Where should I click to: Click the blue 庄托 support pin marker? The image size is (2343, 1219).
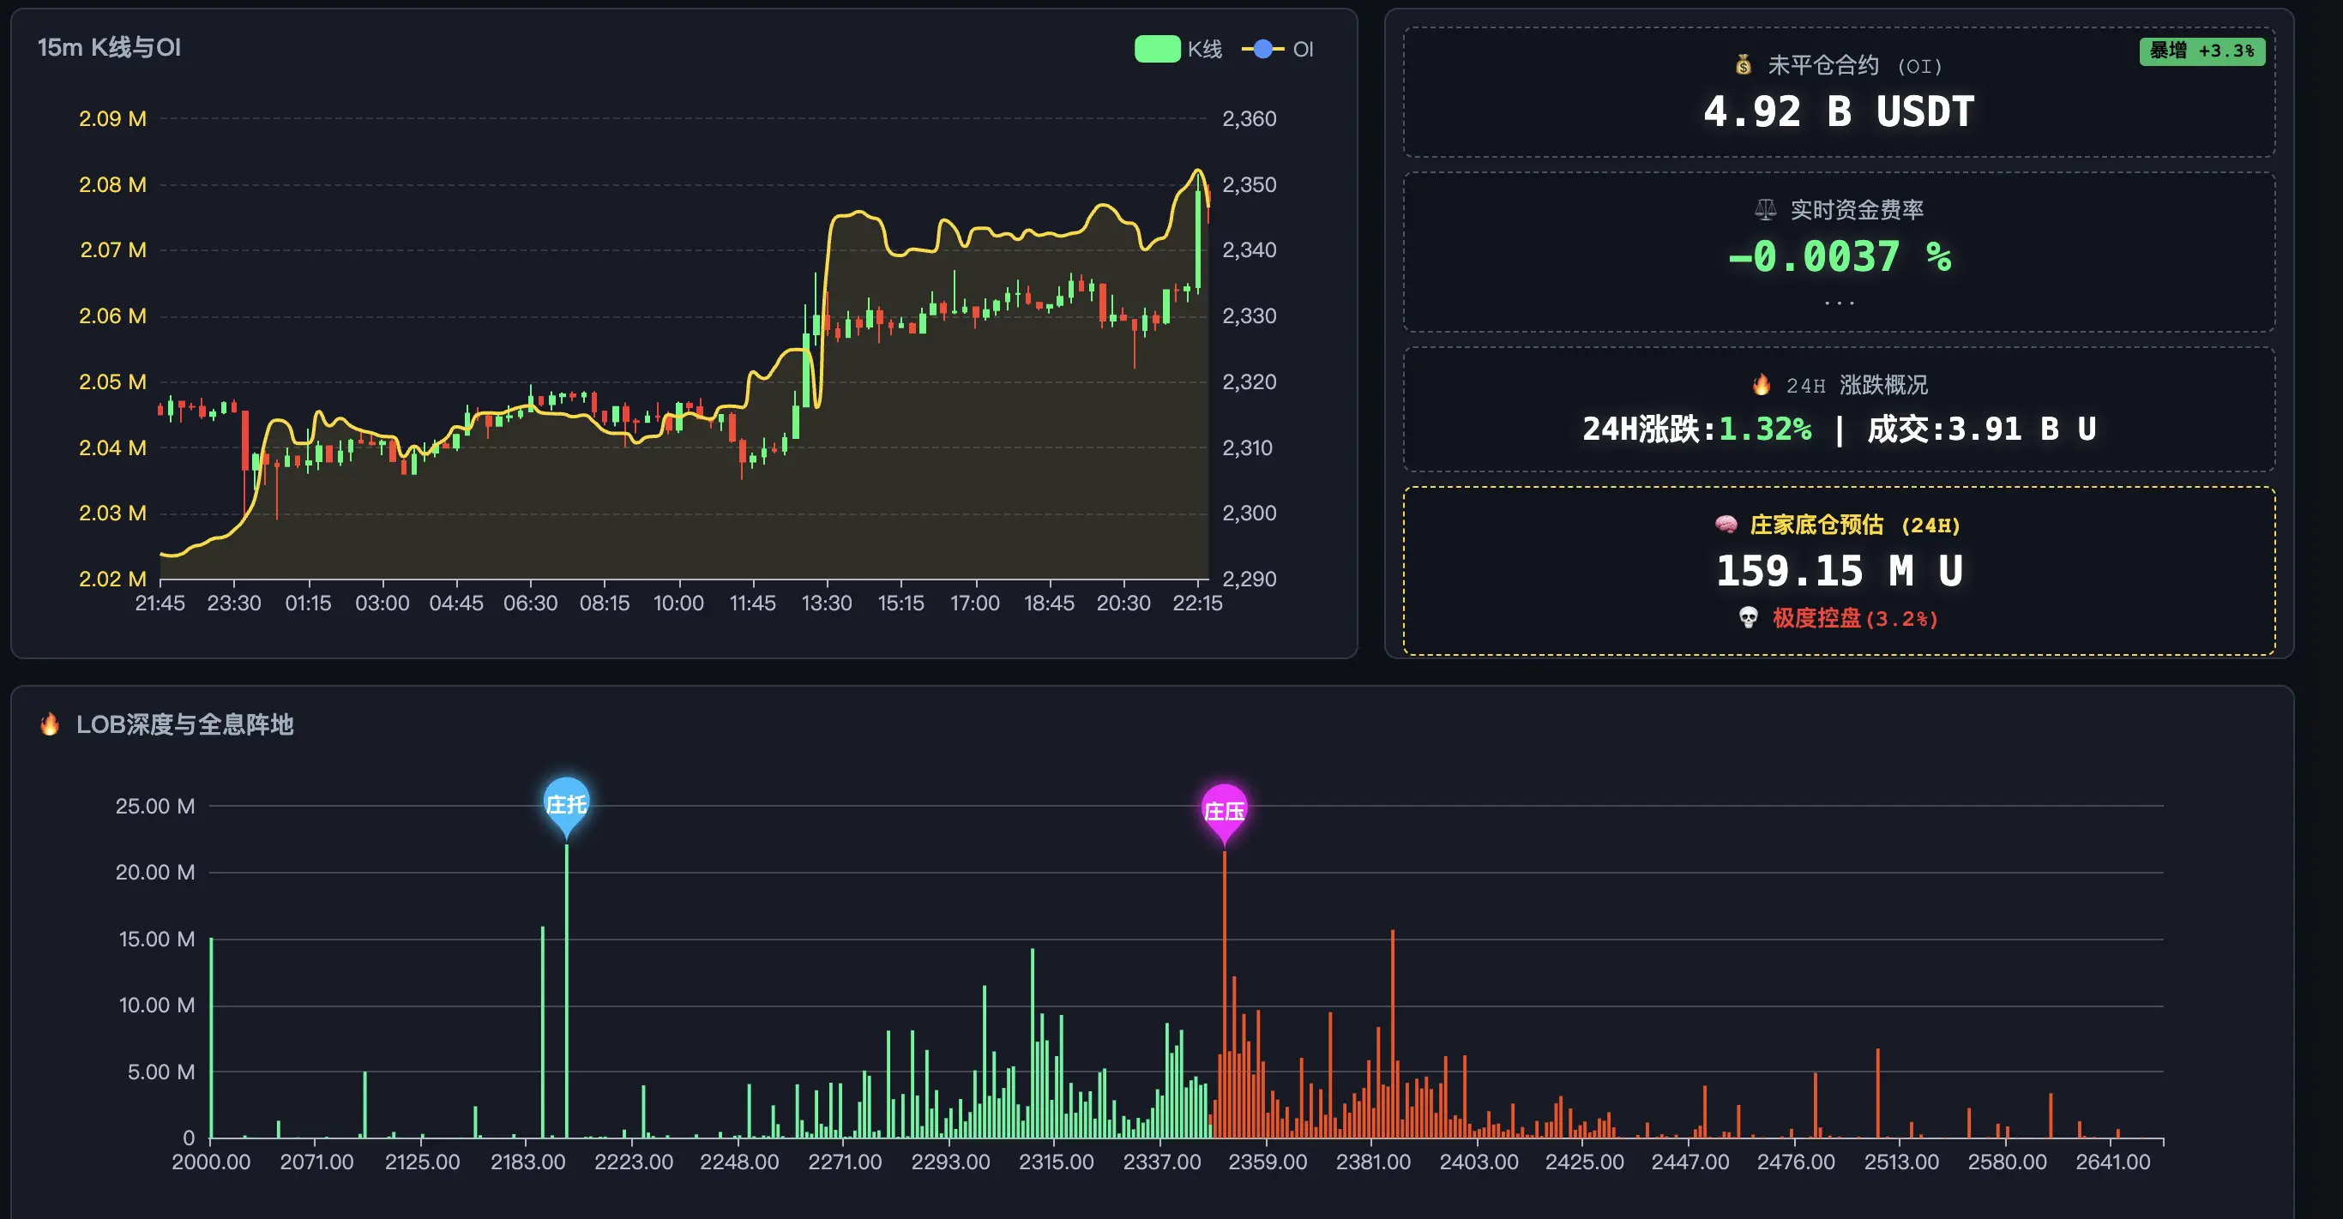[x=566, y=803]
